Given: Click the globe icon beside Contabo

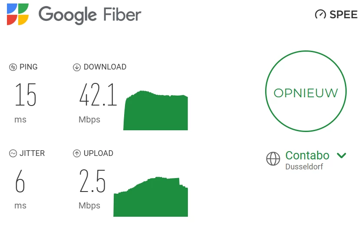Looking at the screenshot, I should click(x=273, y=159).
